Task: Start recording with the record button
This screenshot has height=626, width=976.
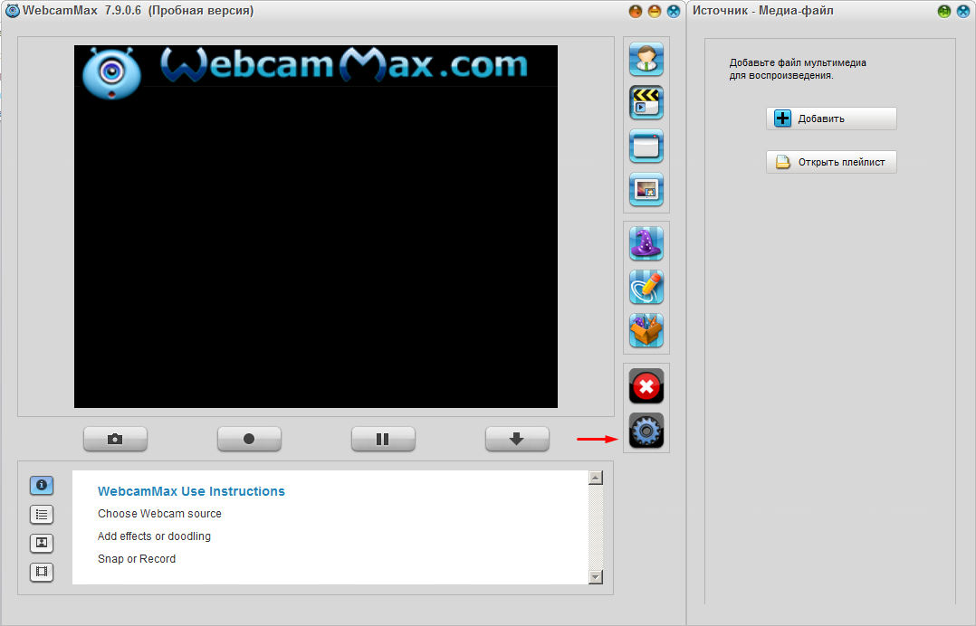Action: [x=249, y=439]
